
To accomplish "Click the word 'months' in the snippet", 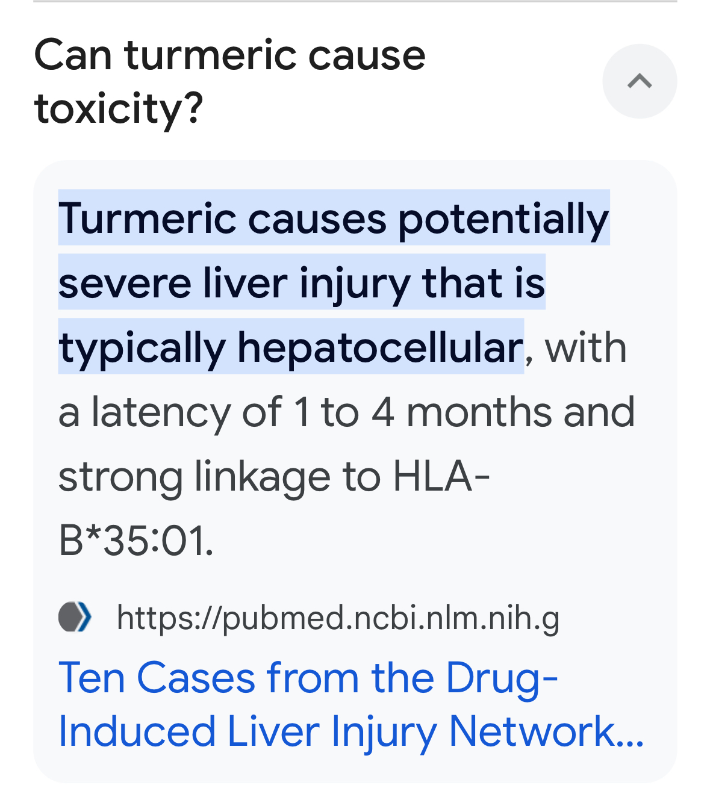I will tap(479, 412).
